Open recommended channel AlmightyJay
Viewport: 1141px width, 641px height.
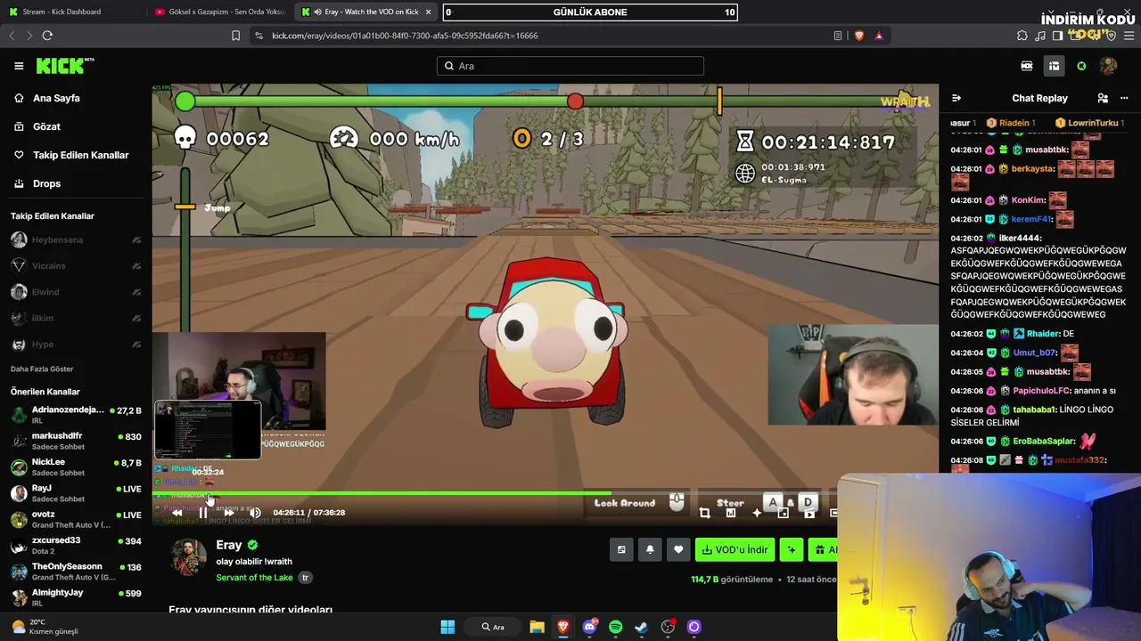(76, 596)
